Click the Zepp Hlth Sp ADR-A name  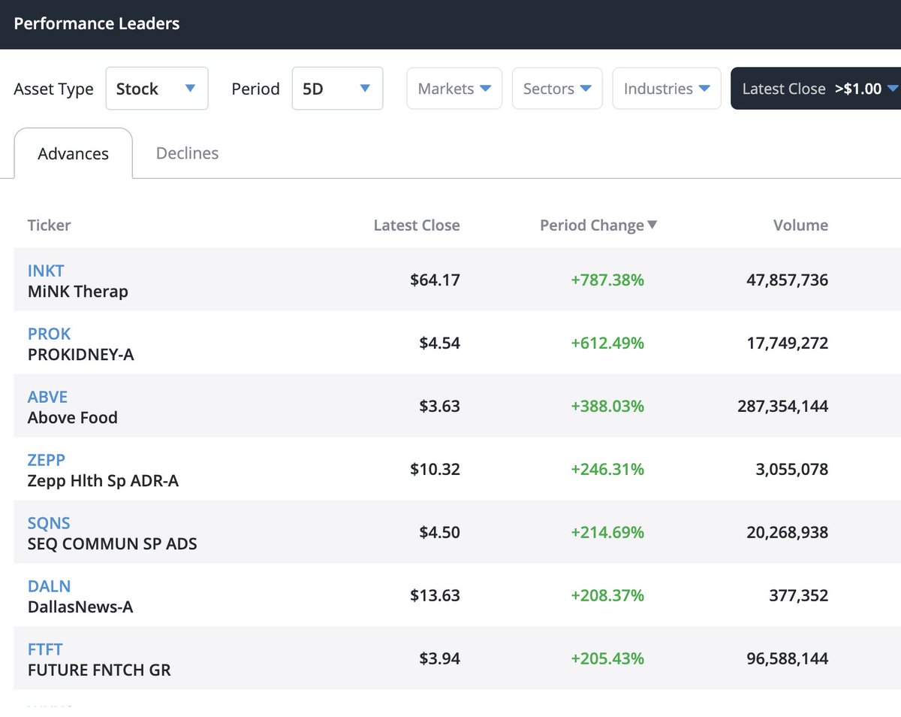pos(104,481)
